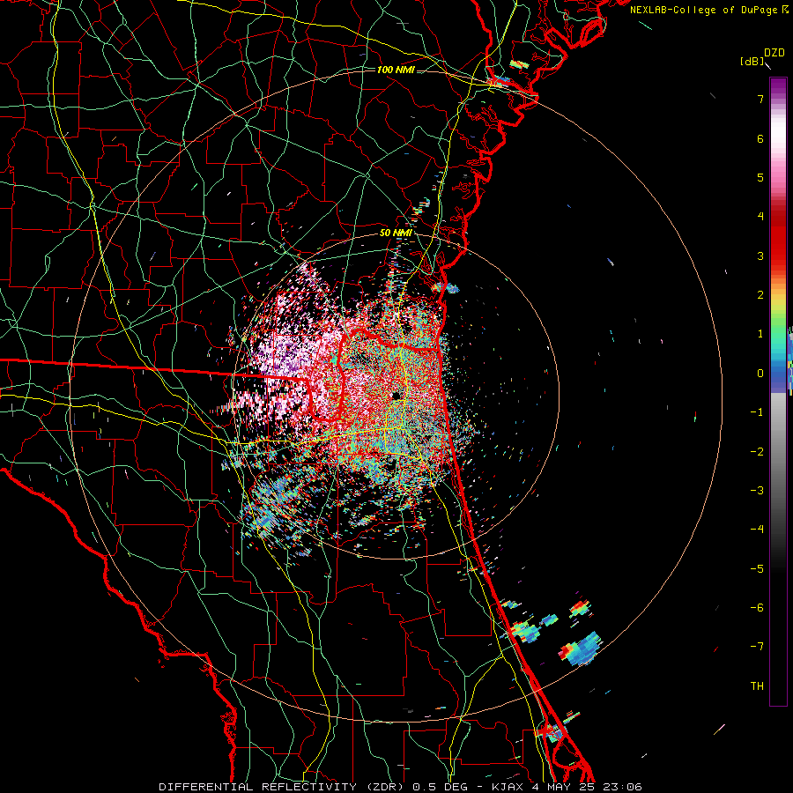Click the "-2" value on the color scale
Screen dimensions: 793x793
757,451
